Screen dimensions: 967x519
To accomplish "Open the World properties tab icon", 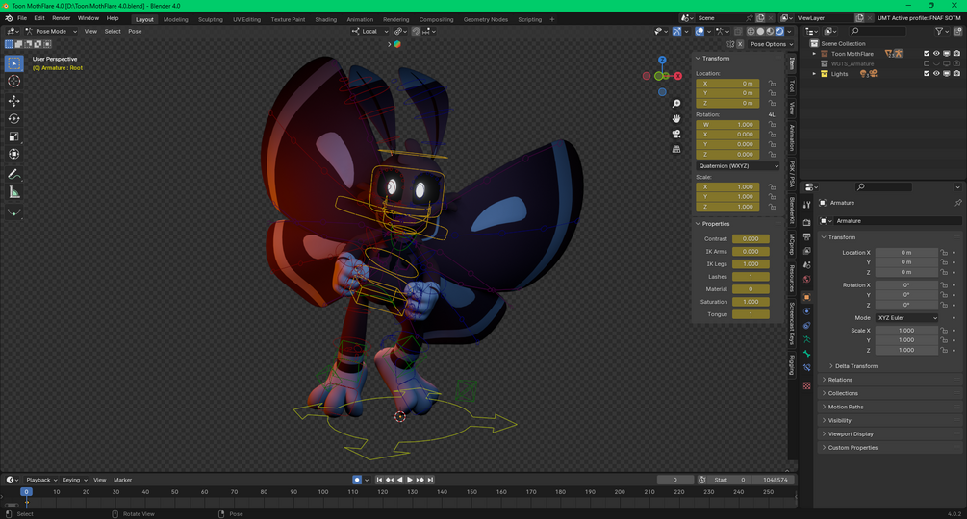I will click(806, 279).
